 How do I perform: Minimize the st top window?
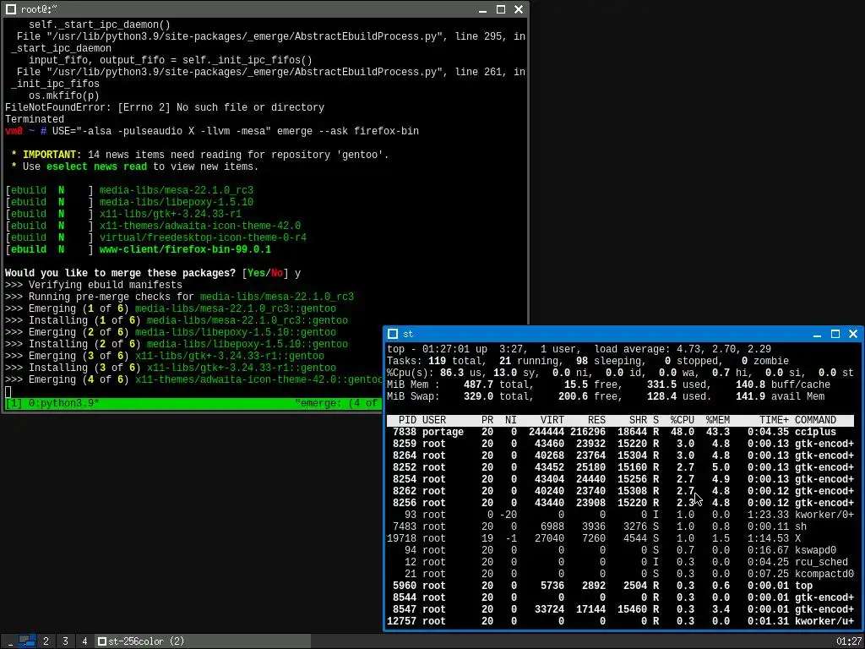pyautogui.click(x=818, y=334)
